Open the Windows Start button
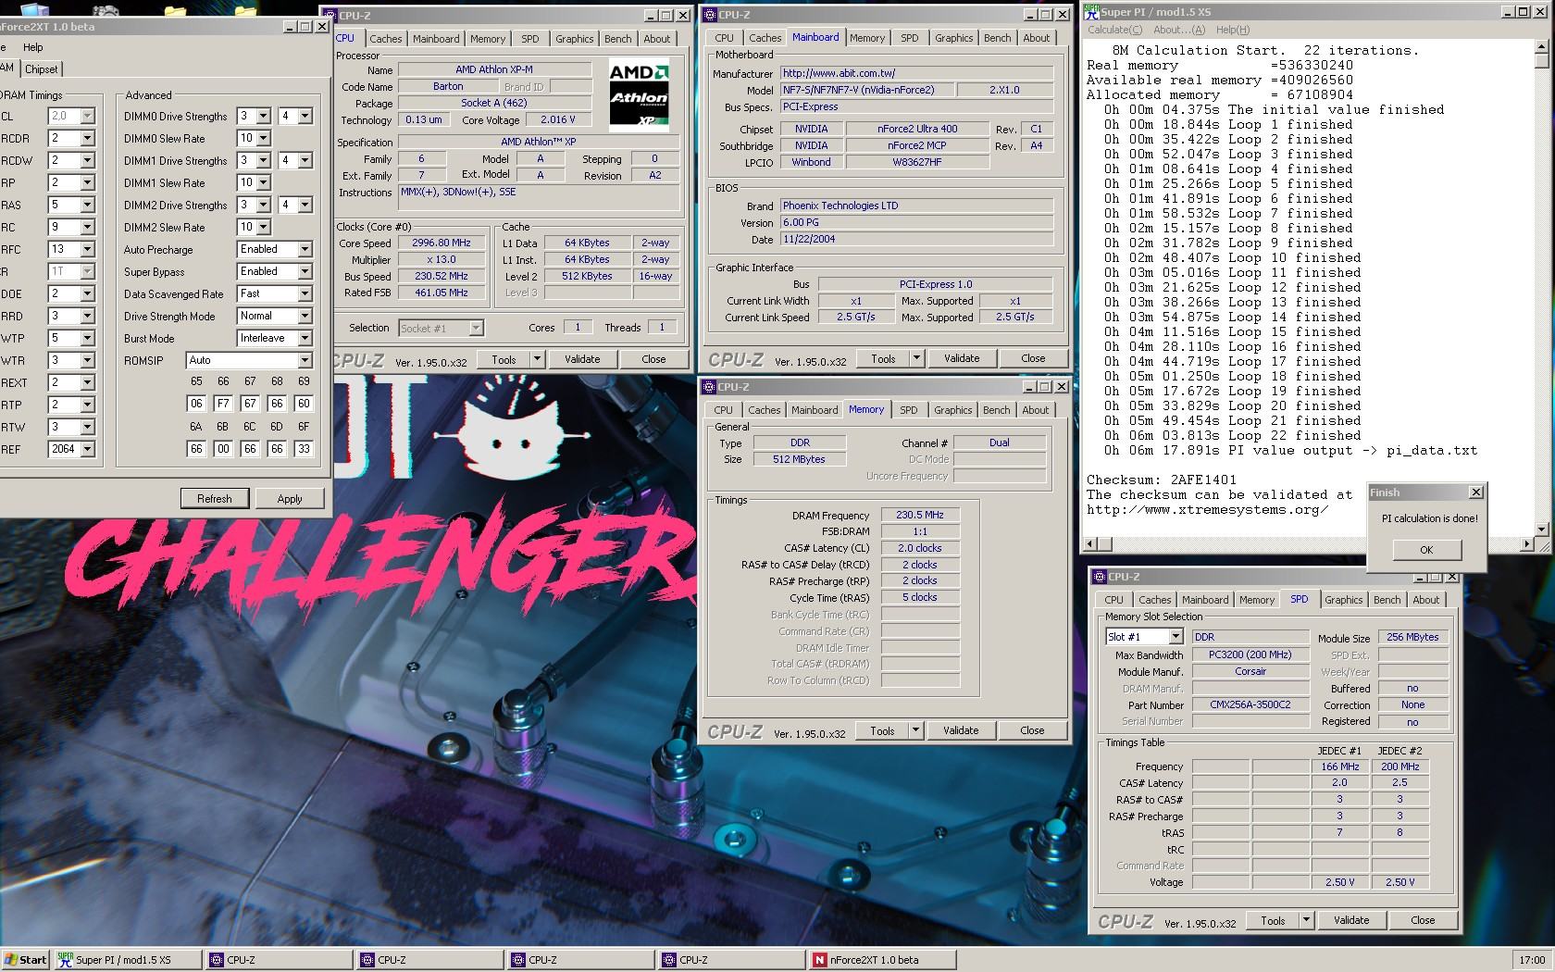 pos(26,960)
